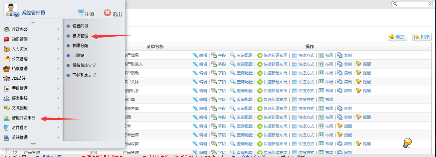The image size is (436, 157).
Task: Open 模块管理 from the submenu
Action: 80,36
